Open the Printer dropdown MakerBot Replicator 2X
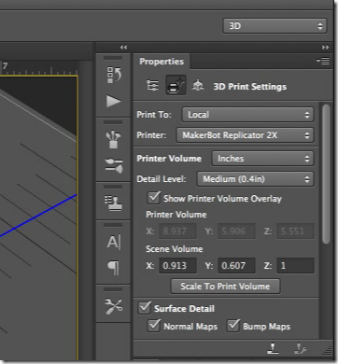The width and height of the screenshot is (338, 364). coord(246,135)
